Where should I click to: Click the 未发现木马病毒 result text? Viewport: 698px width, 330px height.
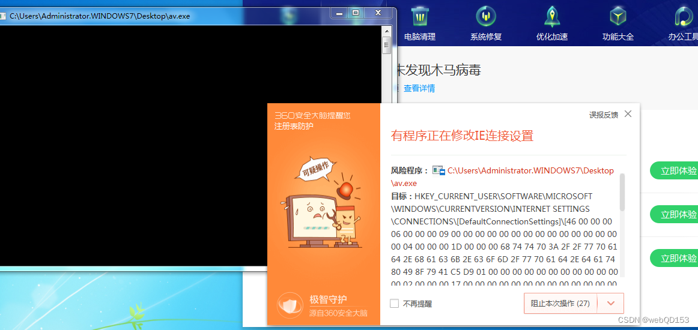coord(438,70)
